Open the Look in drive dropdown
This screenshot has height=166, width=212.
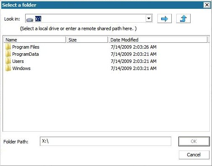tap(149, 18)
